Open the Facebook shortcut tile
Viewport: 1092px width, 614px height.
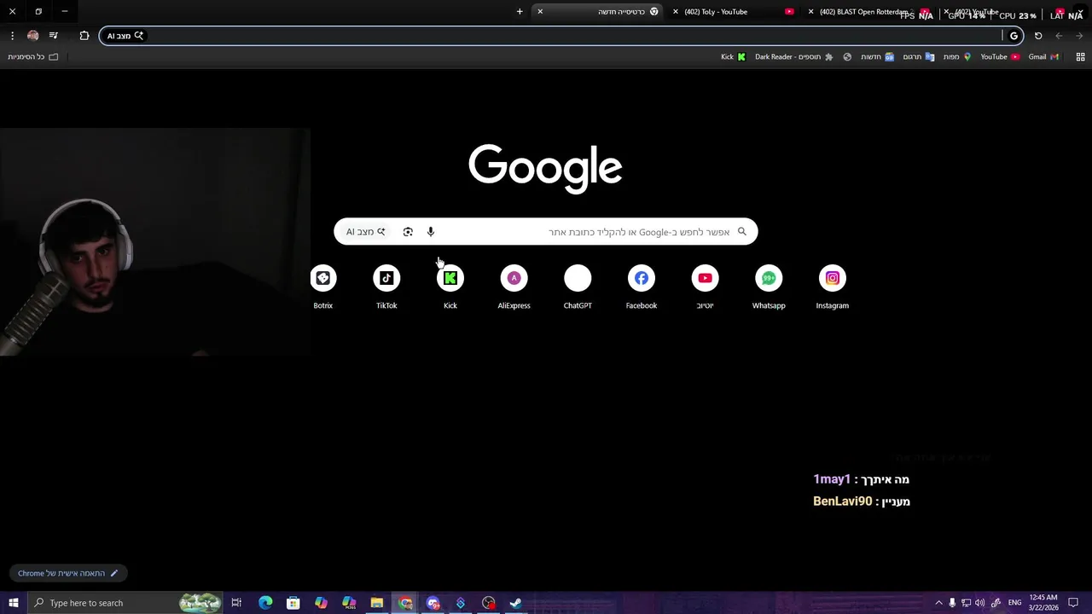tap(642, 287)
